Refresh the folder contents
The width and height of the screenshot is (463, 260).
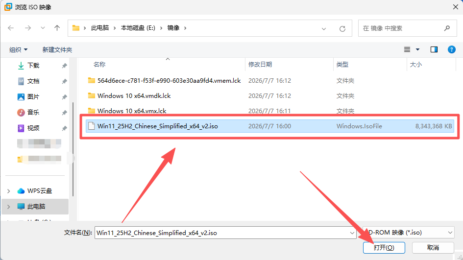pyautogui.click(x=342, y=28)
